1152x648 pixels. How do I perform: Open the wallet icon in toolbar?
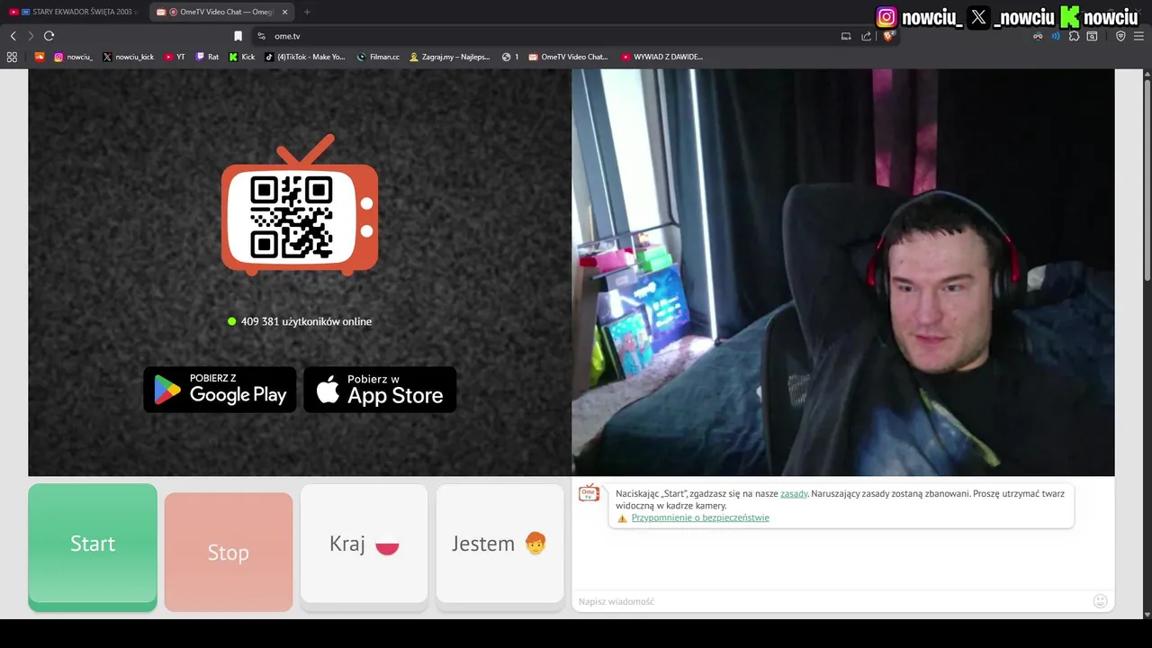point(1092,36)
